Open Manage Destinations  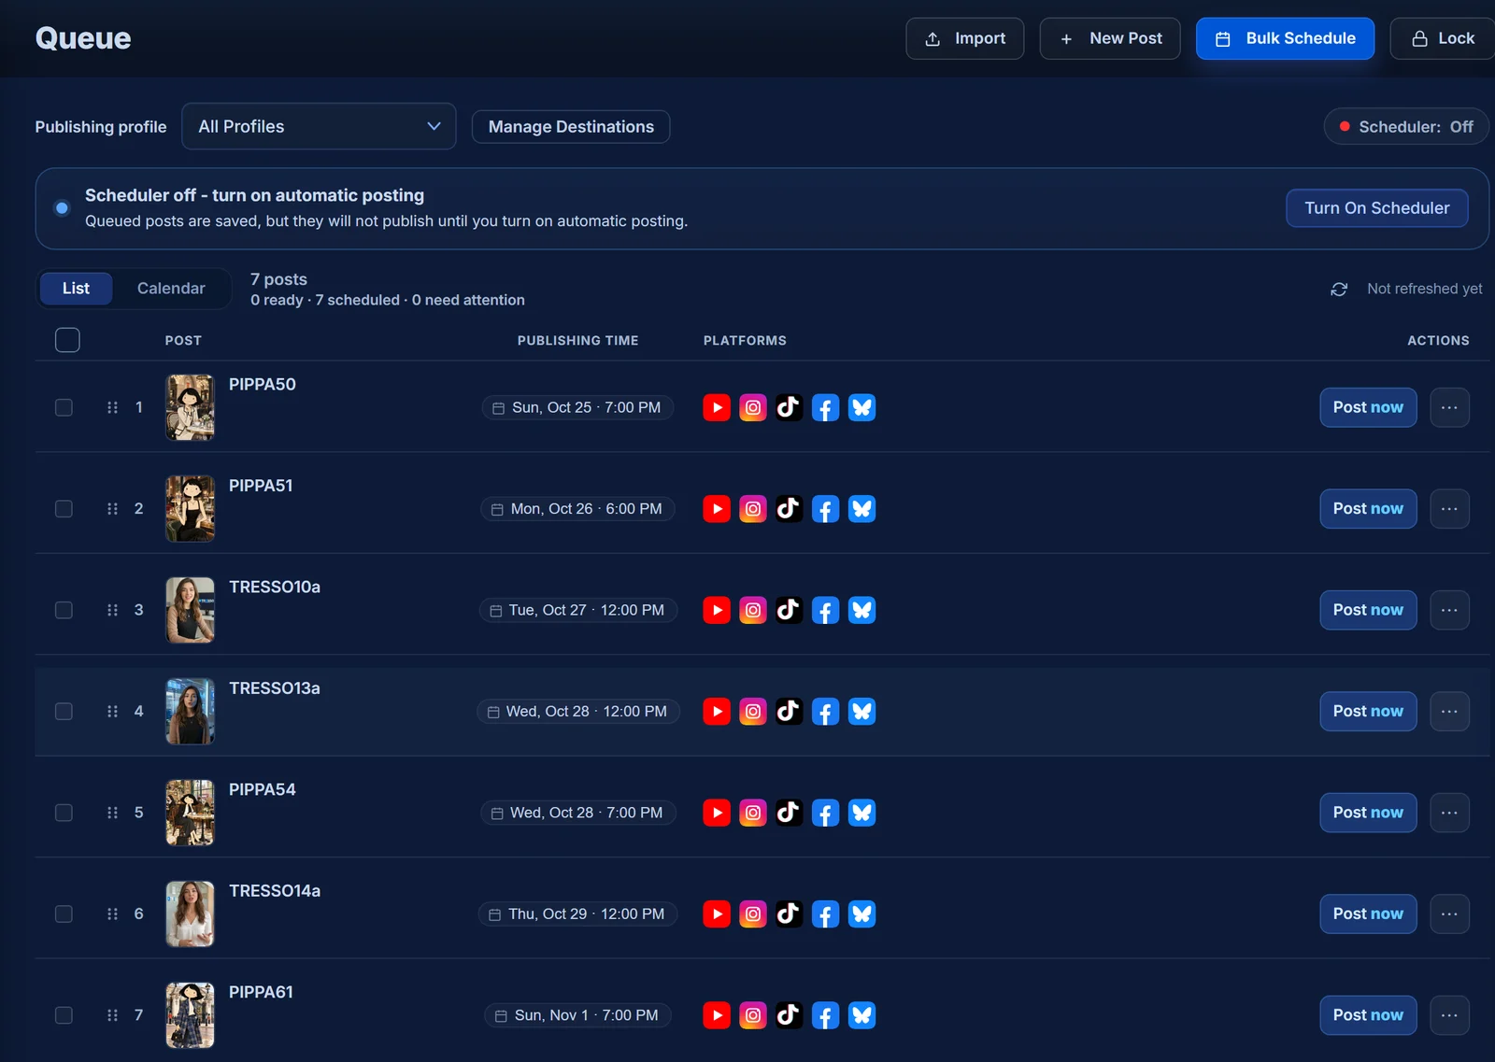pyautogui.click(x=571, y=127)
